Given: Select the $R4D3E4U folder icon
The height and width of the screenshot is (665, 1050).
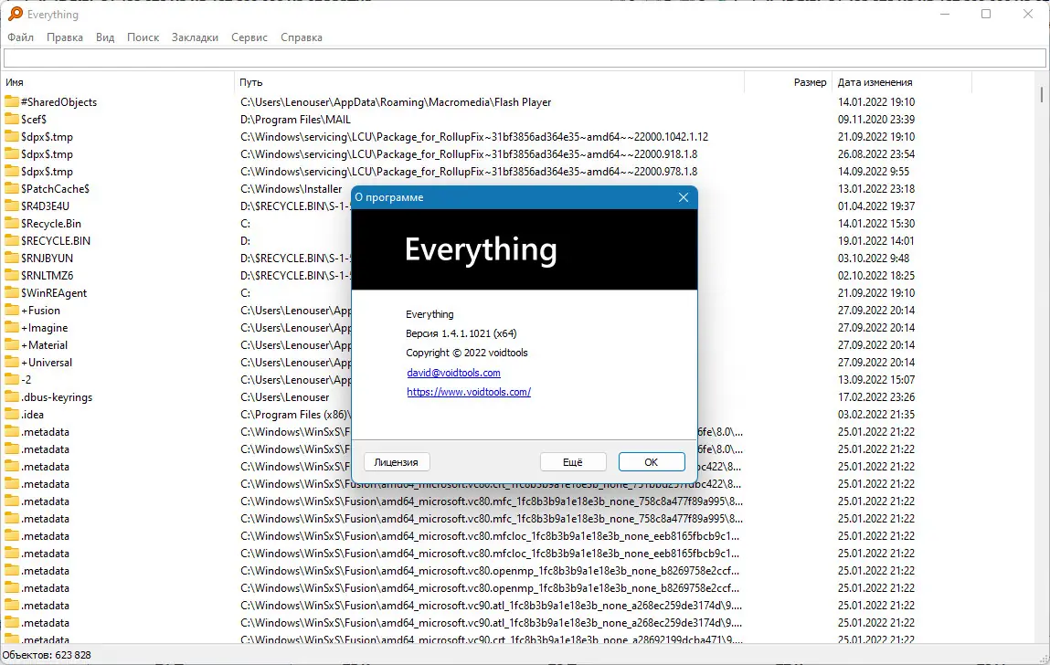Looking at the screenshot, I should (11, 206).
